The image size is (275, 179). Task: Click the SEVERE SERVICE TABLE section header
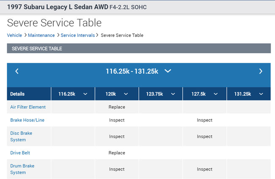pos(37,49)
